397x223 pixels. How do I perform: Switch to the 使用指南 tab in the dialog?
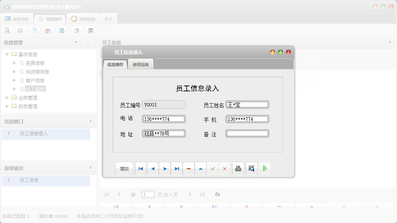pos(140,64)
